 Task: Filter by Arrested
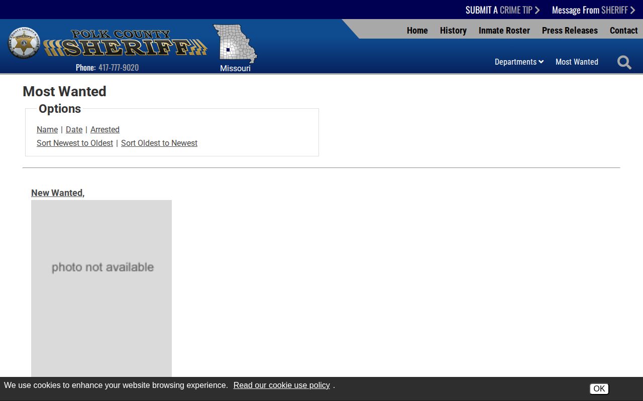point(105,129)
